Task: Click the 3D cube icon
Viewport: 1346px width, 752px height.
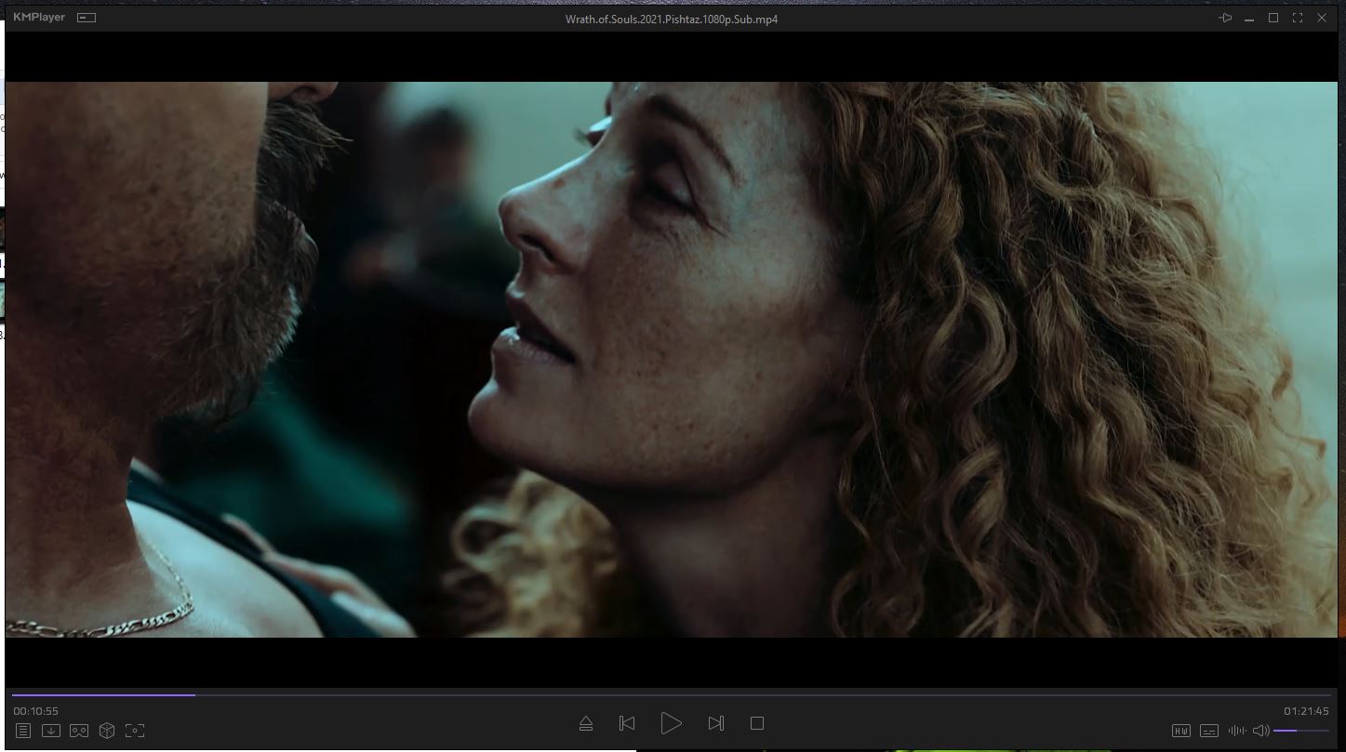Action: pyautogui.click(x=107, y=731)
